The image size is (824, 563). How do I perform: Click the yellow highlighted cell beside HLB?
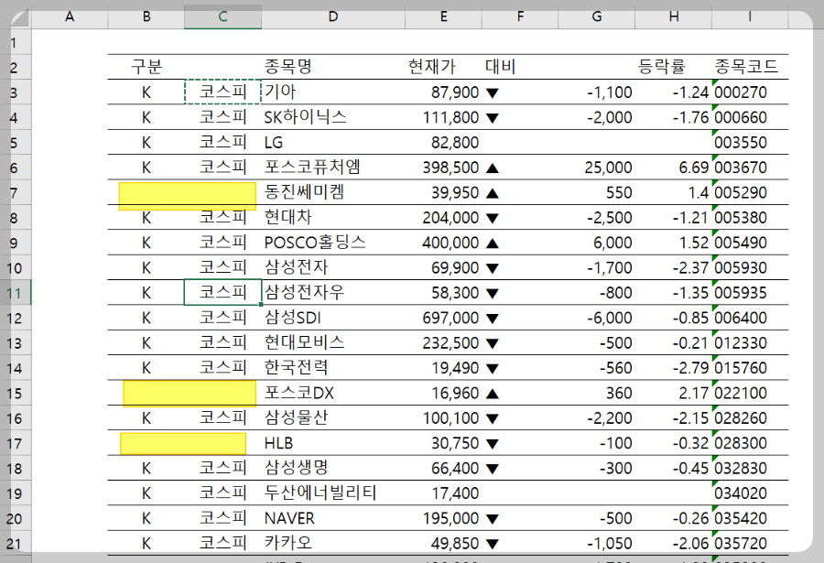183,444
